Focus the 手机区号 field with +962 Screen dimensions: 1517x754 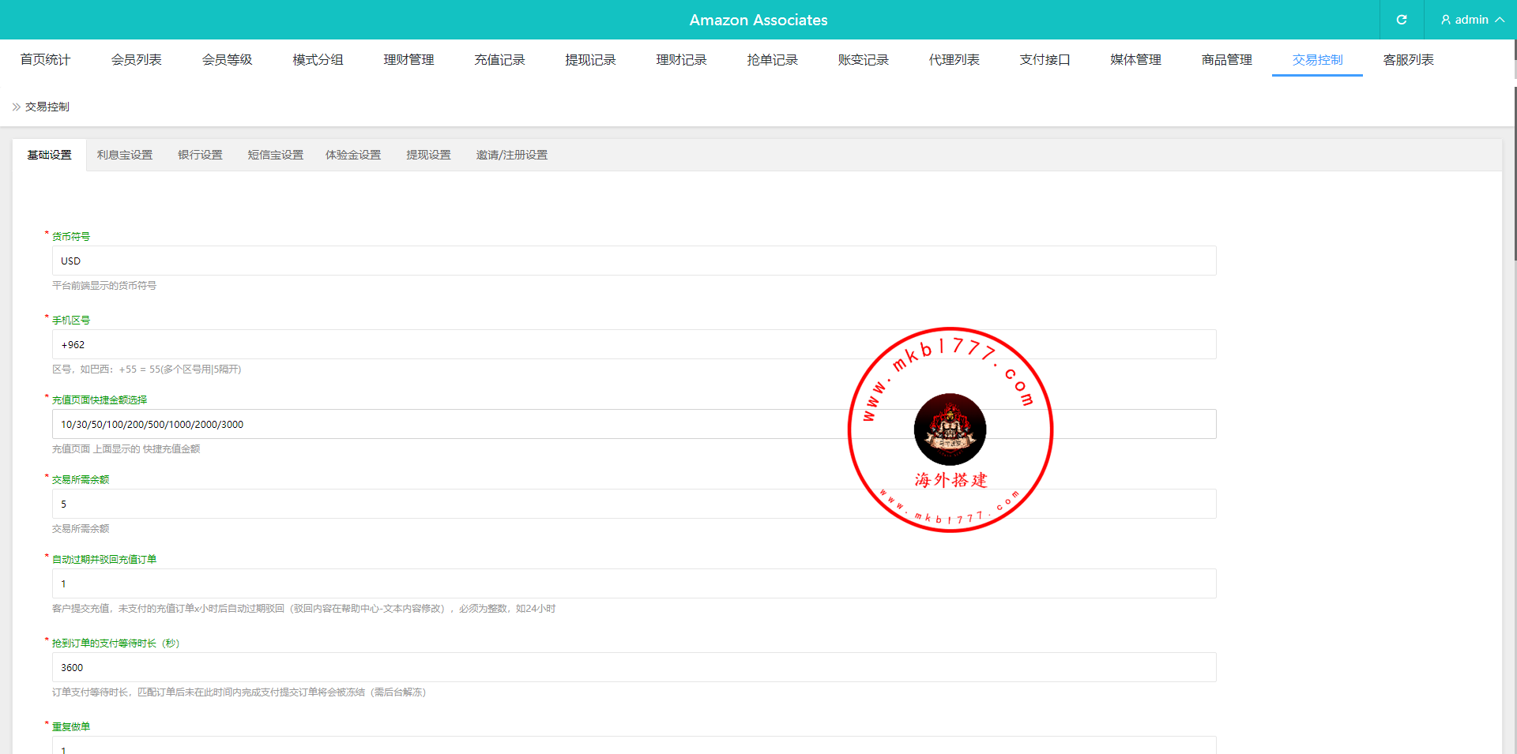click(x=634, y=344)
